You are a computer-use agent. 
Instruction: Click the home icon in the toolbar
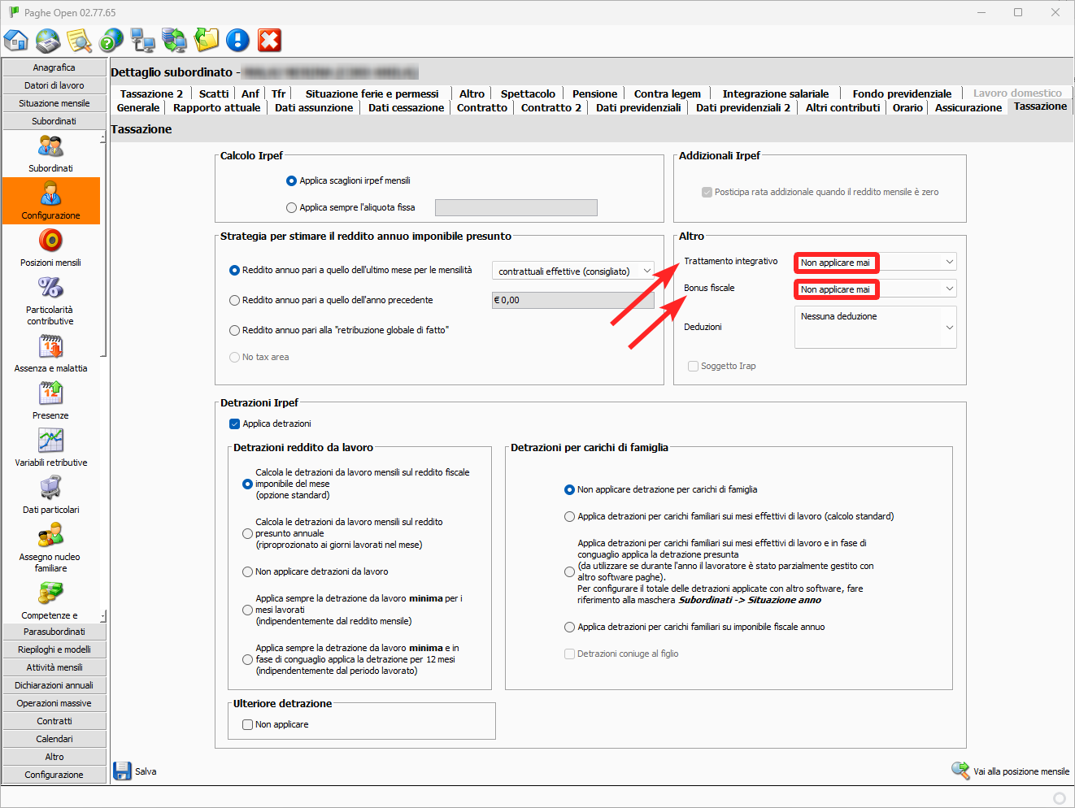16,40
